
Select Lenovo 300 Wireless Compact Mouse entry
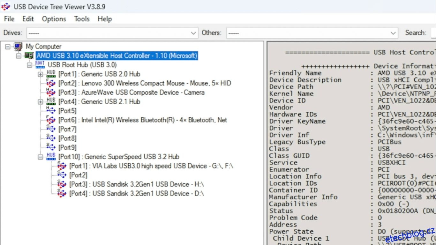[145, 83]
